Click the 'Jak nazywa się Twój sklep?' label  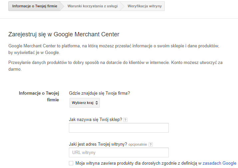[96, 120]
